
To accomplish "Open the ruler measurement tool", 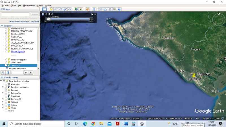I will coord(94,9).
